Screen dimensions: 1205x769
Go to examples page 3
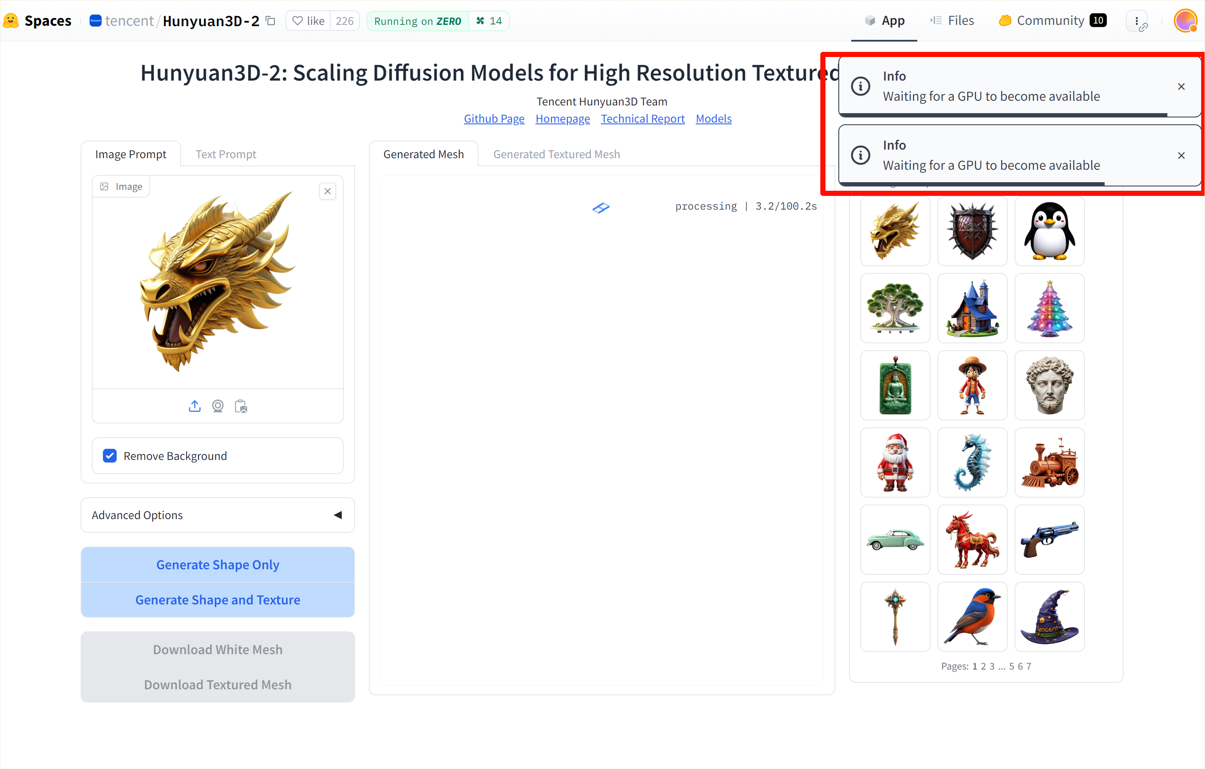992,667
